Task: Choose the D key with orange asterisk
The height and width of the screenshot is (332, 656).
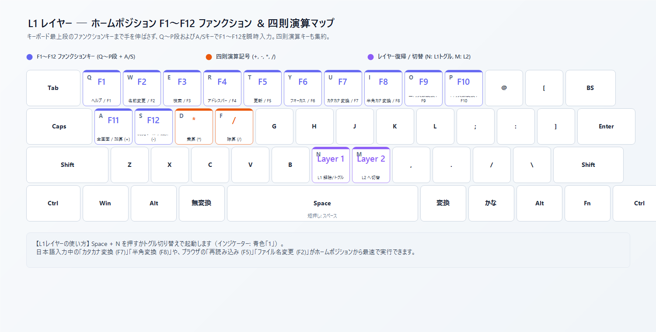Action: click(x=194, y=126)
